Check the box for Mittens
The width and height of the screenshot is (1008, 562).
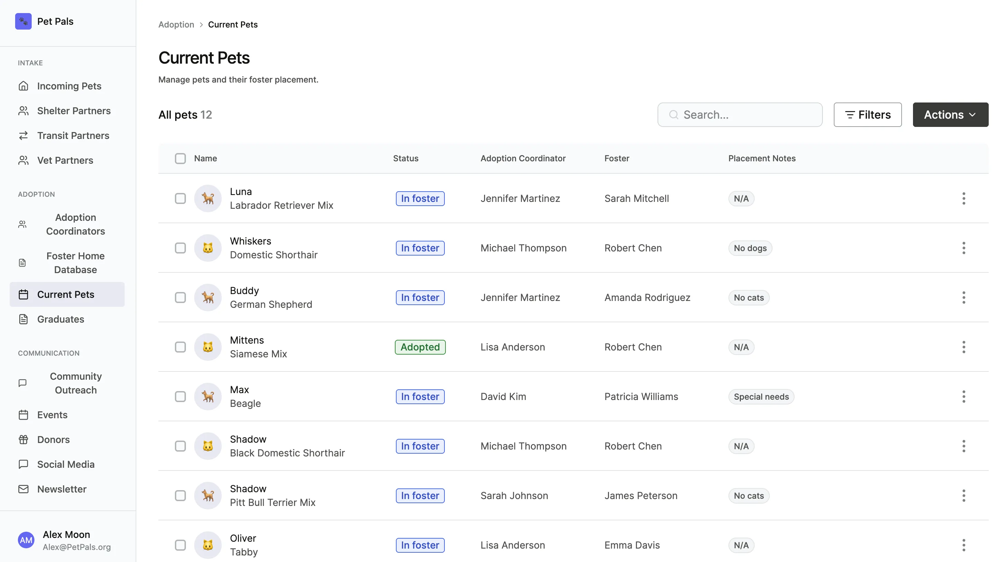click(180, 347)
